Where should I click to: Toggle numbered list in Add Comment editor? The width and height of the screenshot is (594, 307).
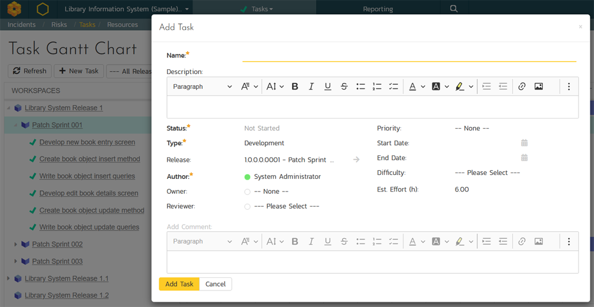[377, 241]
